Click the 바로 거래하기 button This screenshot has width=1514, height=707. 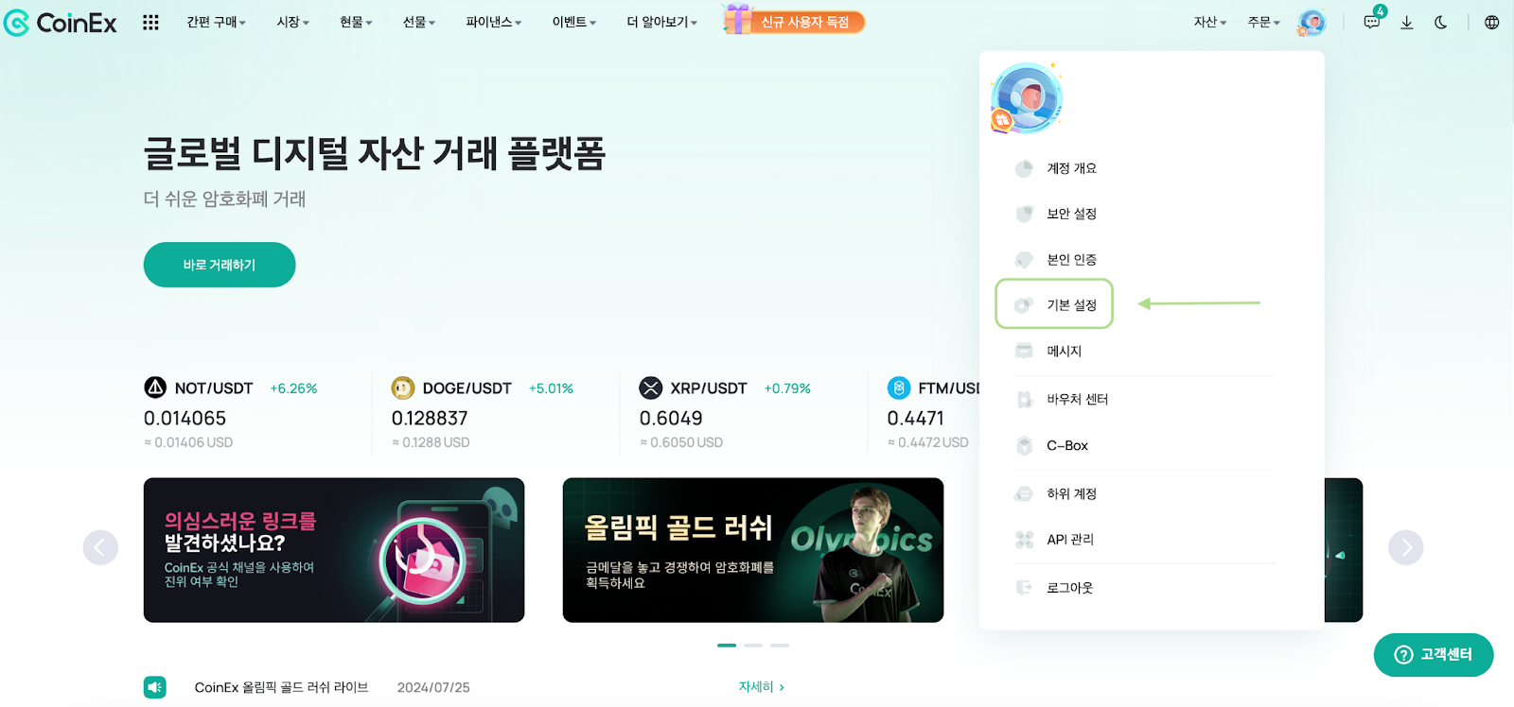(x=220, y=265)
